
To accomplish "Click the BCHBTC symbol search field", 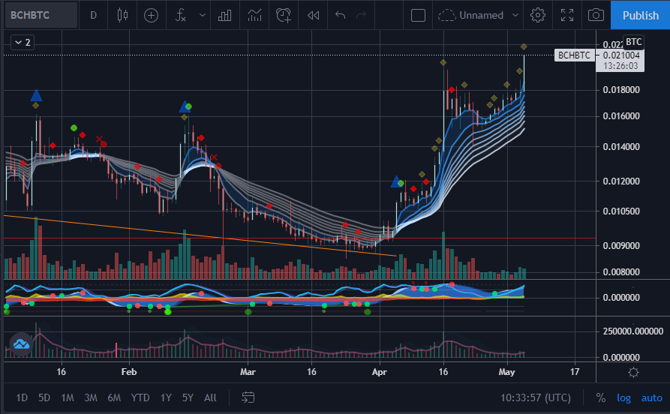I will click(x=41, y=15).
